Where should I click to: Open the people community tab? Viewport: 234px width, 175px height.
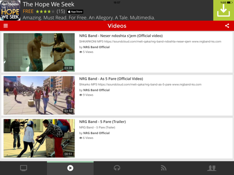(x=212, y=168)
